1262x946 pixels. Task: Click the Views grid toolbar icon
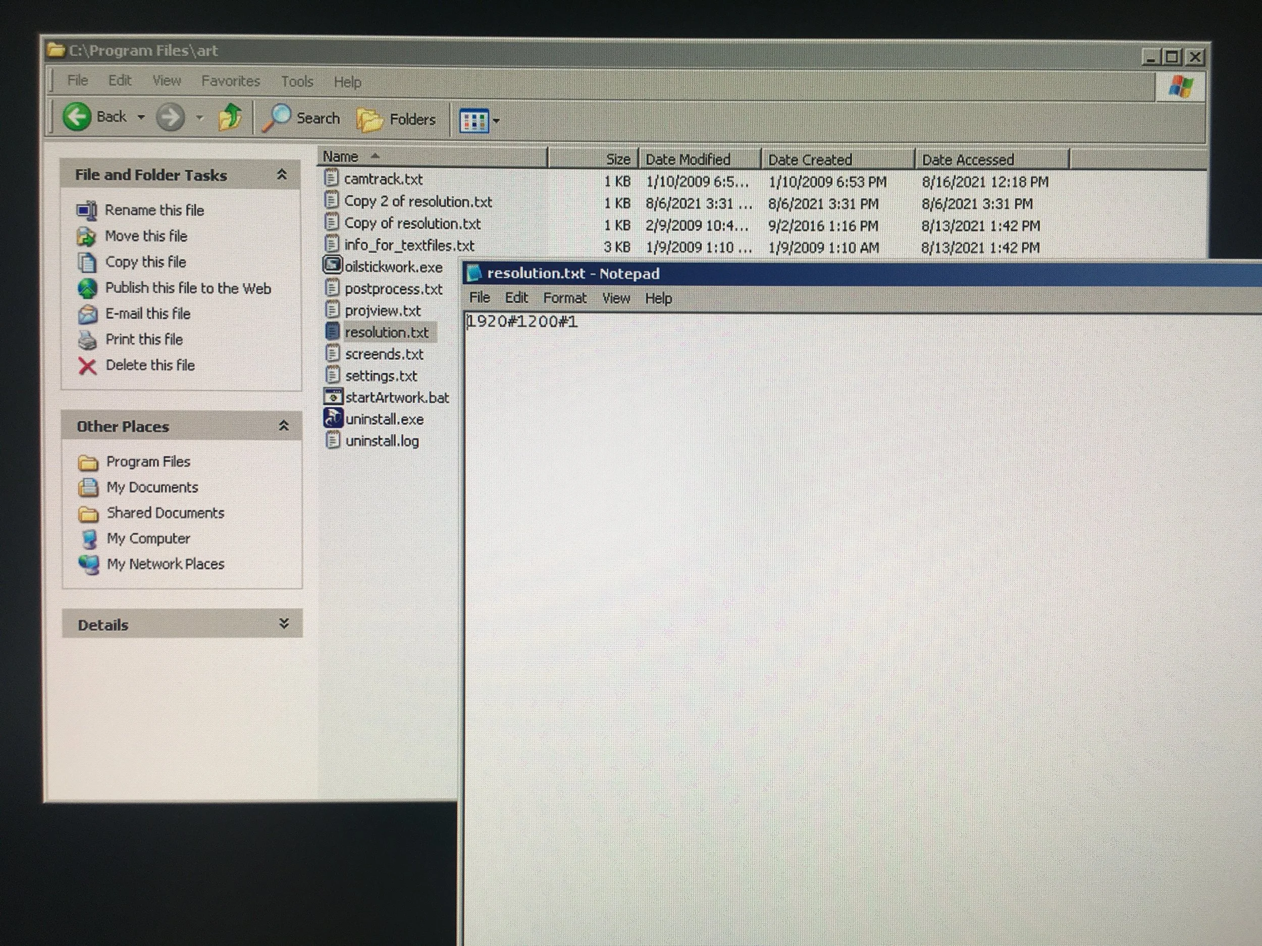474,120
